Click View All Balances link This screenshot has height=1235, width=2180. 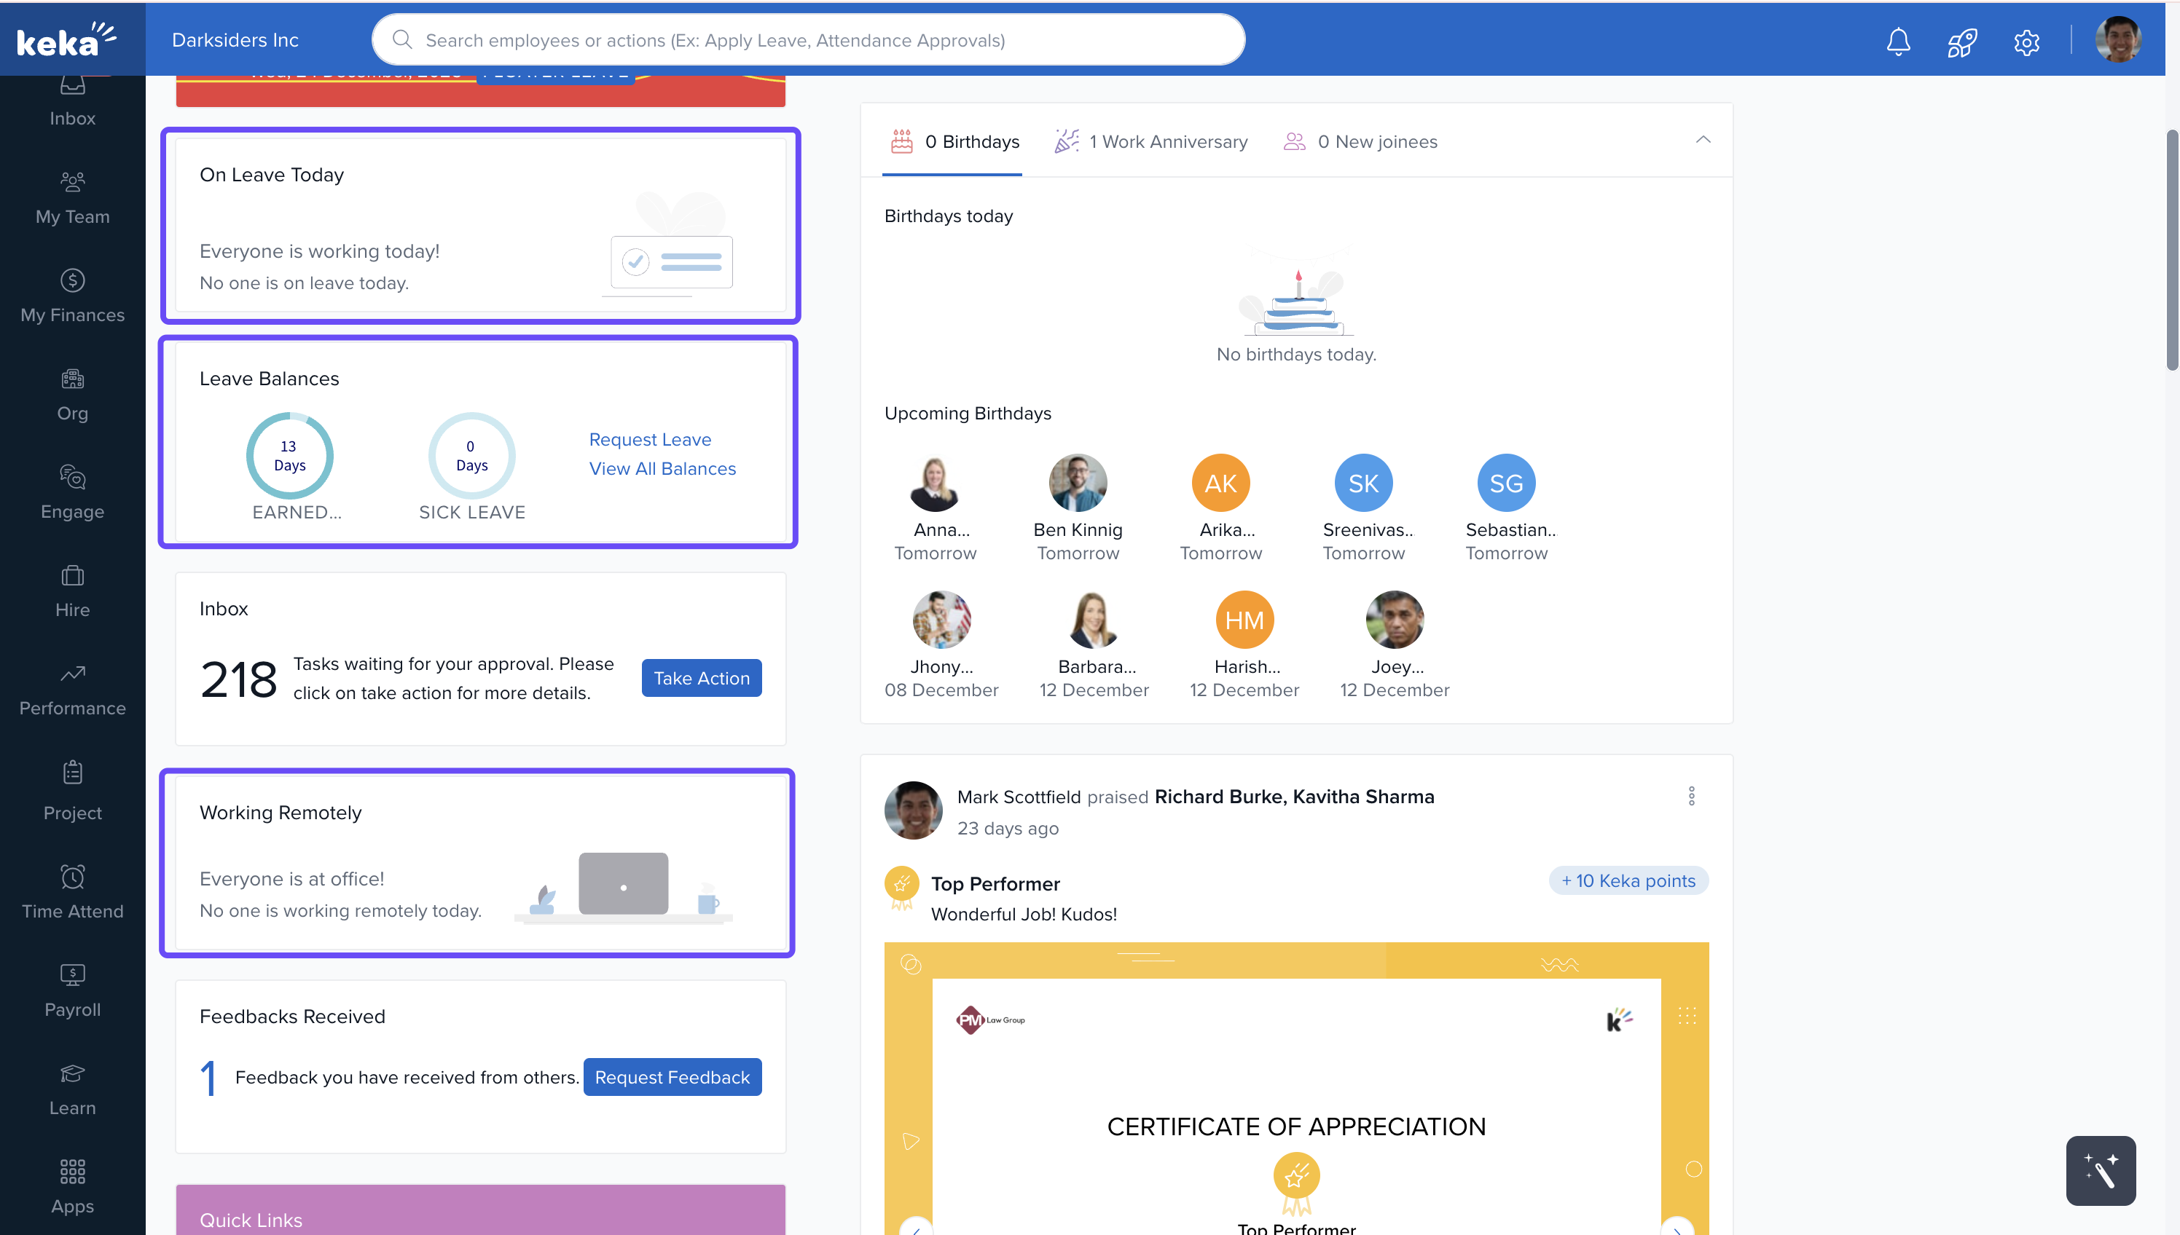point(662,468)
